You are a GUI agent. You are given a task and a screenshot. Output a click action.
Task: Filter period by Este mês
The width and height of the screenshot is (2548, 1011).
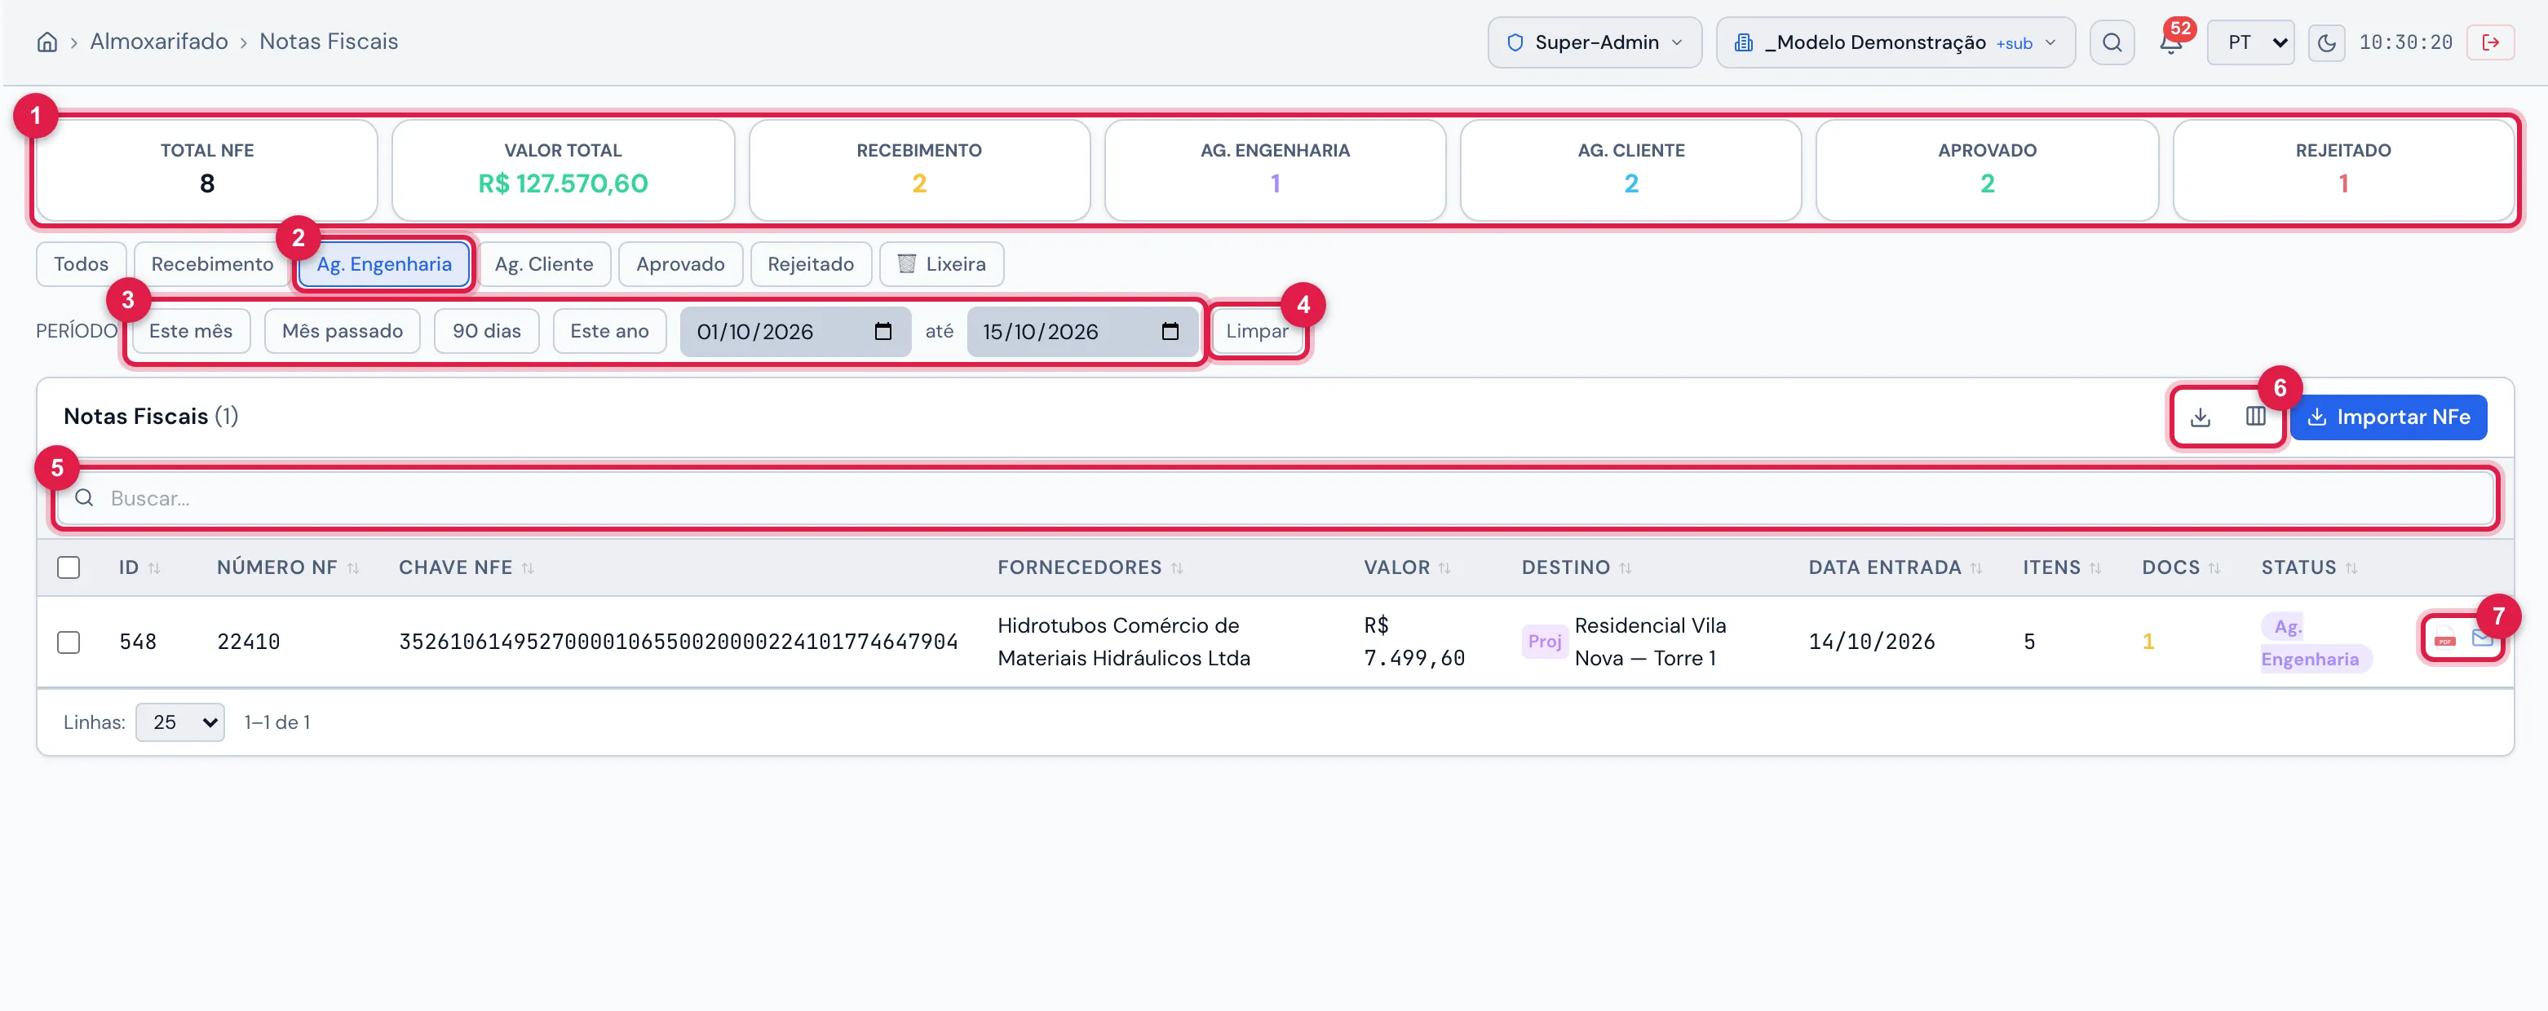click(x=190, y=331)
